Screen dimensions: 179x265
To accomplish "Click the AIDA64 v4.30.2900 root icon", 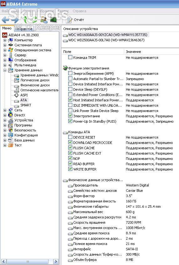I will [x=5, y=35].
